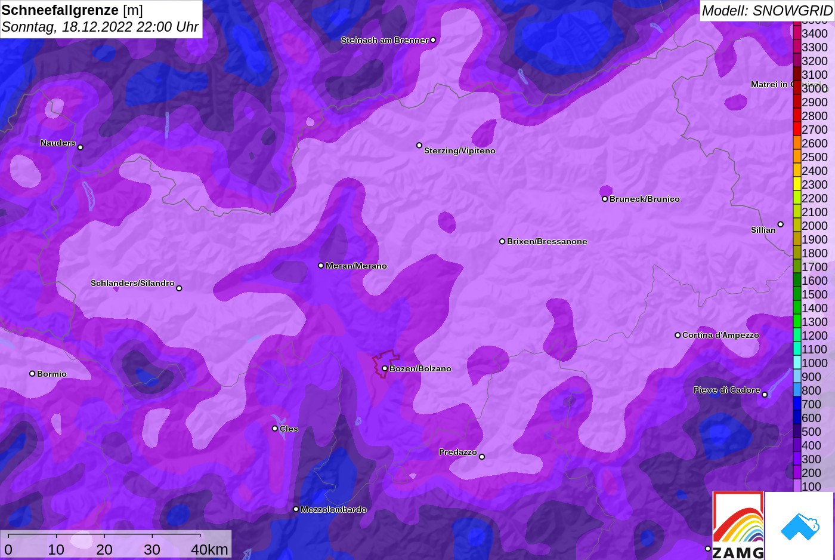Click the '20' scale bar label
This screenshot has width=835, height=560.
coord(104,549)
